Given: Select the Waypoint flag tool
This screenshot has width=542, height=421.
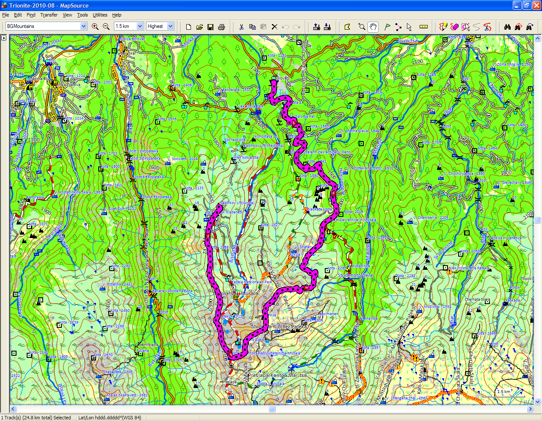Looking at the screenshot, I should [387, 27].
